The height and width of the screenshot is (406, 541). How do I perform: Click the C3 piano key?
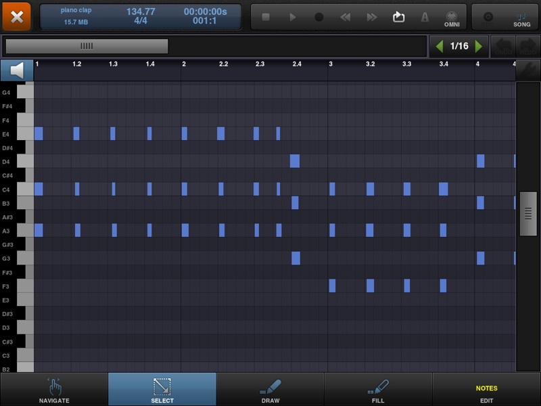(25, 355)
